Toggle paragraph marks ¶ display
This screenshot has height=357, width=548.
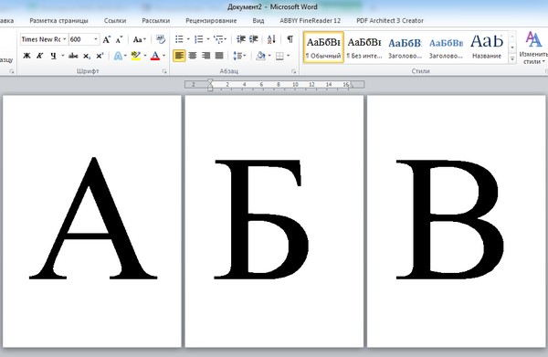click(x=290, y=39)
